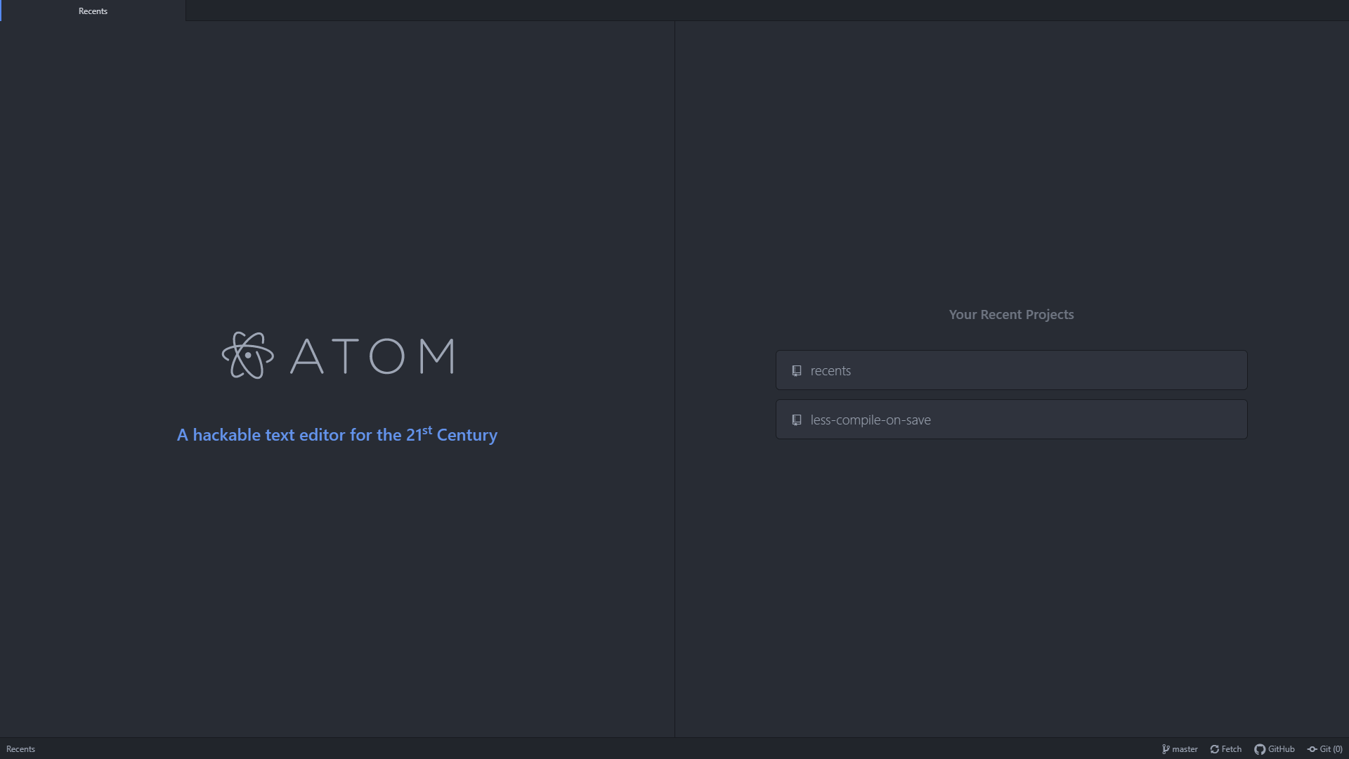Click the Recents file name in status bar
This screenshot has width=1349, height=759.
pyautogui.click(x=20, y=749)
